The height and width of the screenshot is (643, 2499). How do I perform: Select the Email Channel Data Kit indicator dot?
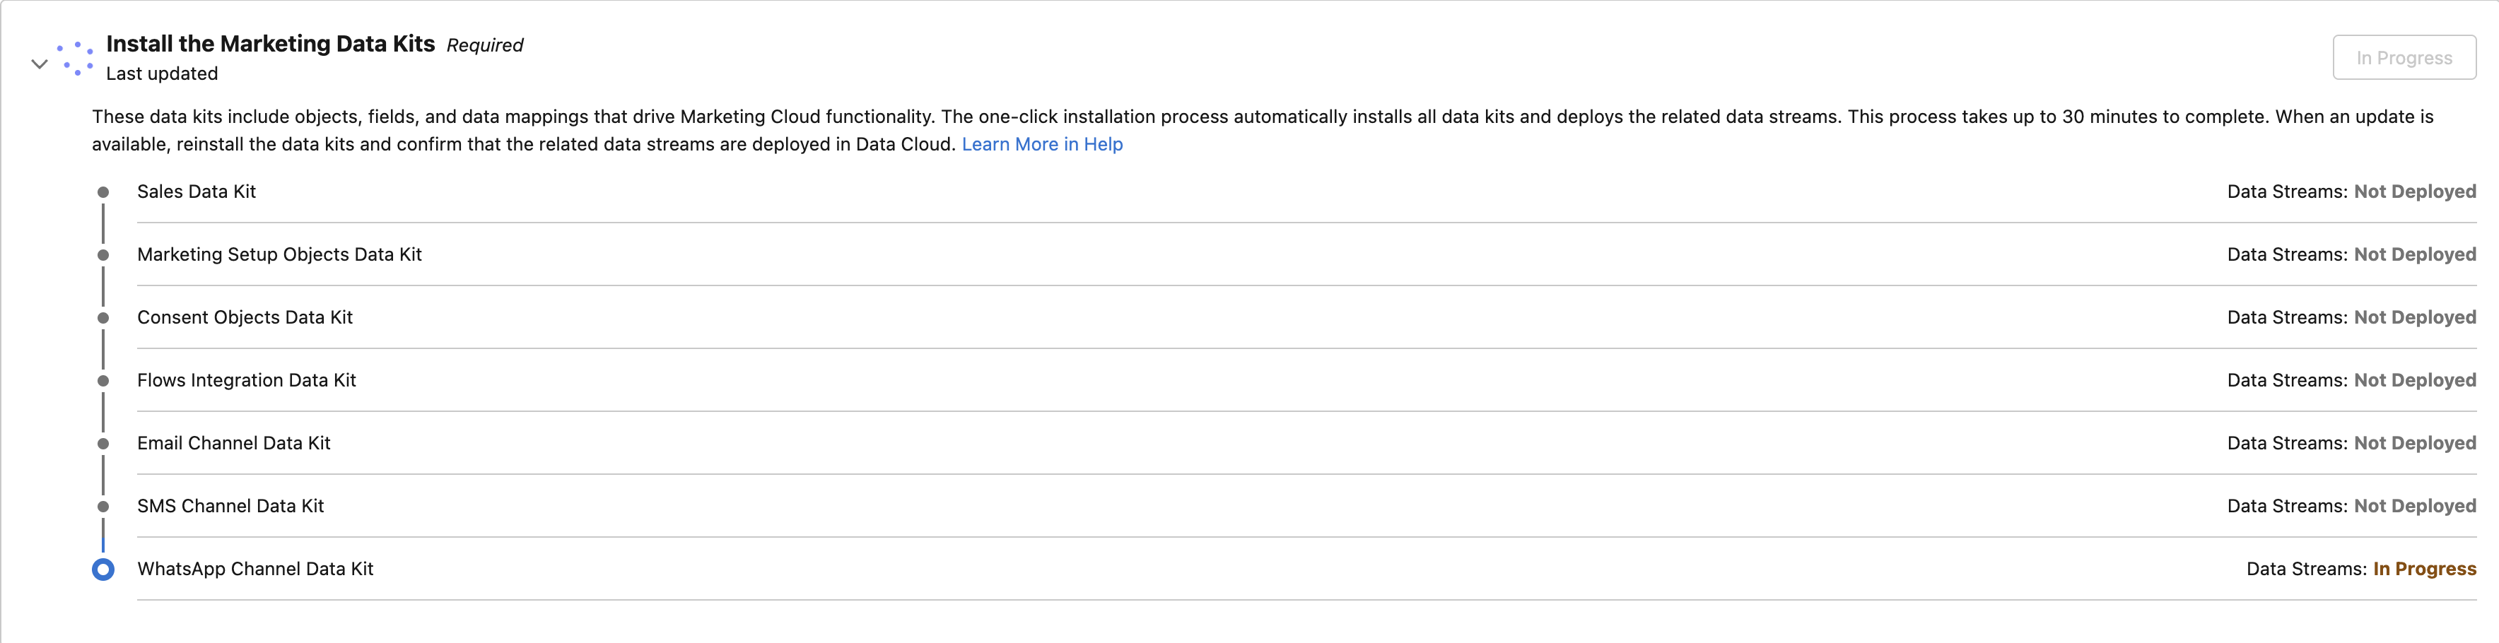[103, 443]
